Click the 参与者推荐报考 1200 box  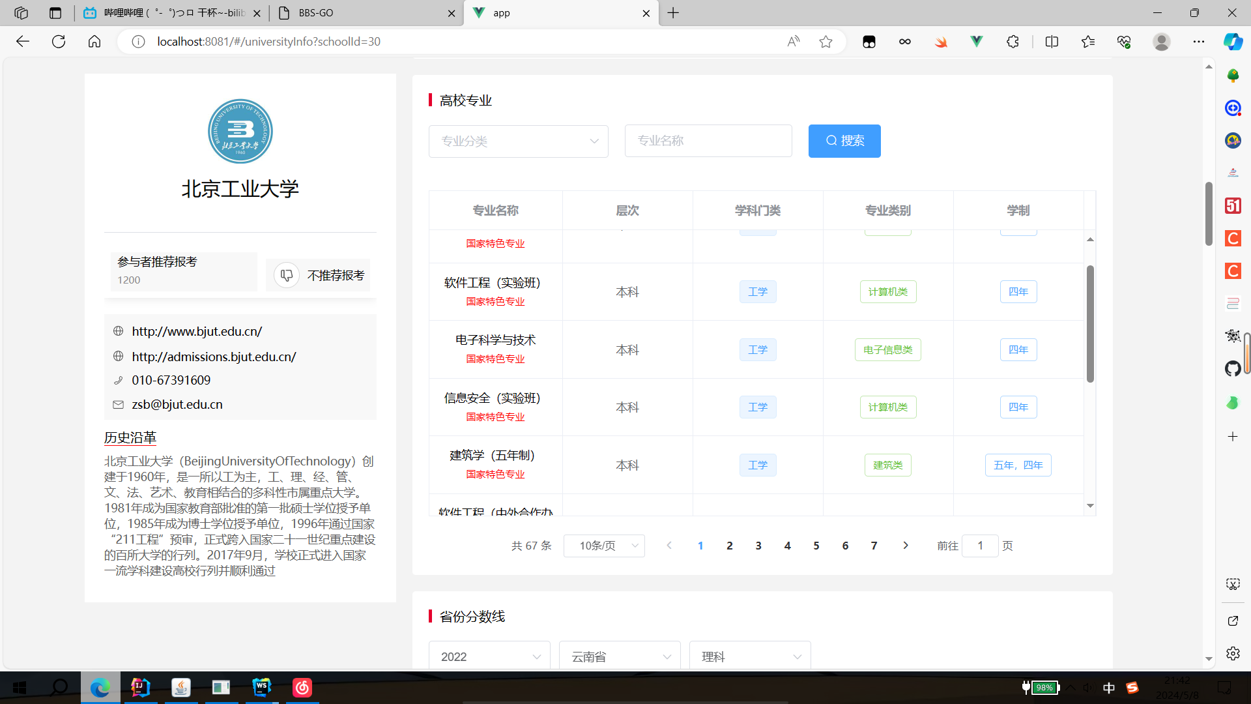click(x=184, y=271)
